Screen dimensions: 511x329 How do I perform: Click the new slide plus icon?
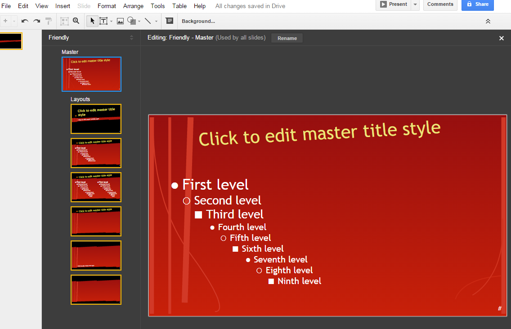pyautogui.click(x=5, y=21)
